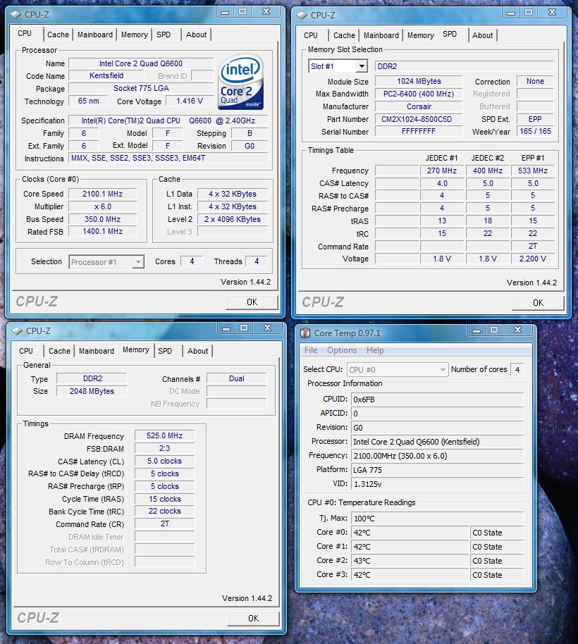Click the Instructions field listing MMX, SSE
Viewport: 578px width, 644px height.
click(168, 158)
